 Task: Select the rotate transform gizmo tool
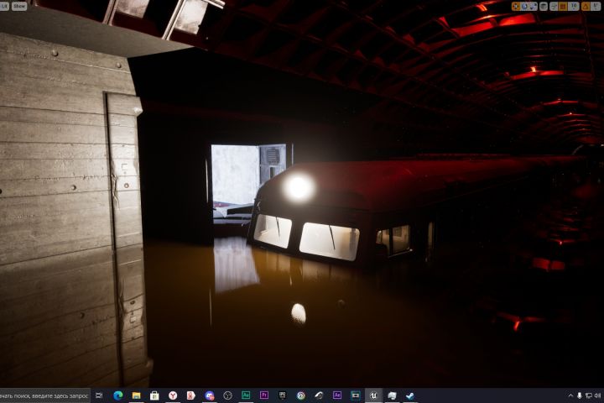click(524, 6)
